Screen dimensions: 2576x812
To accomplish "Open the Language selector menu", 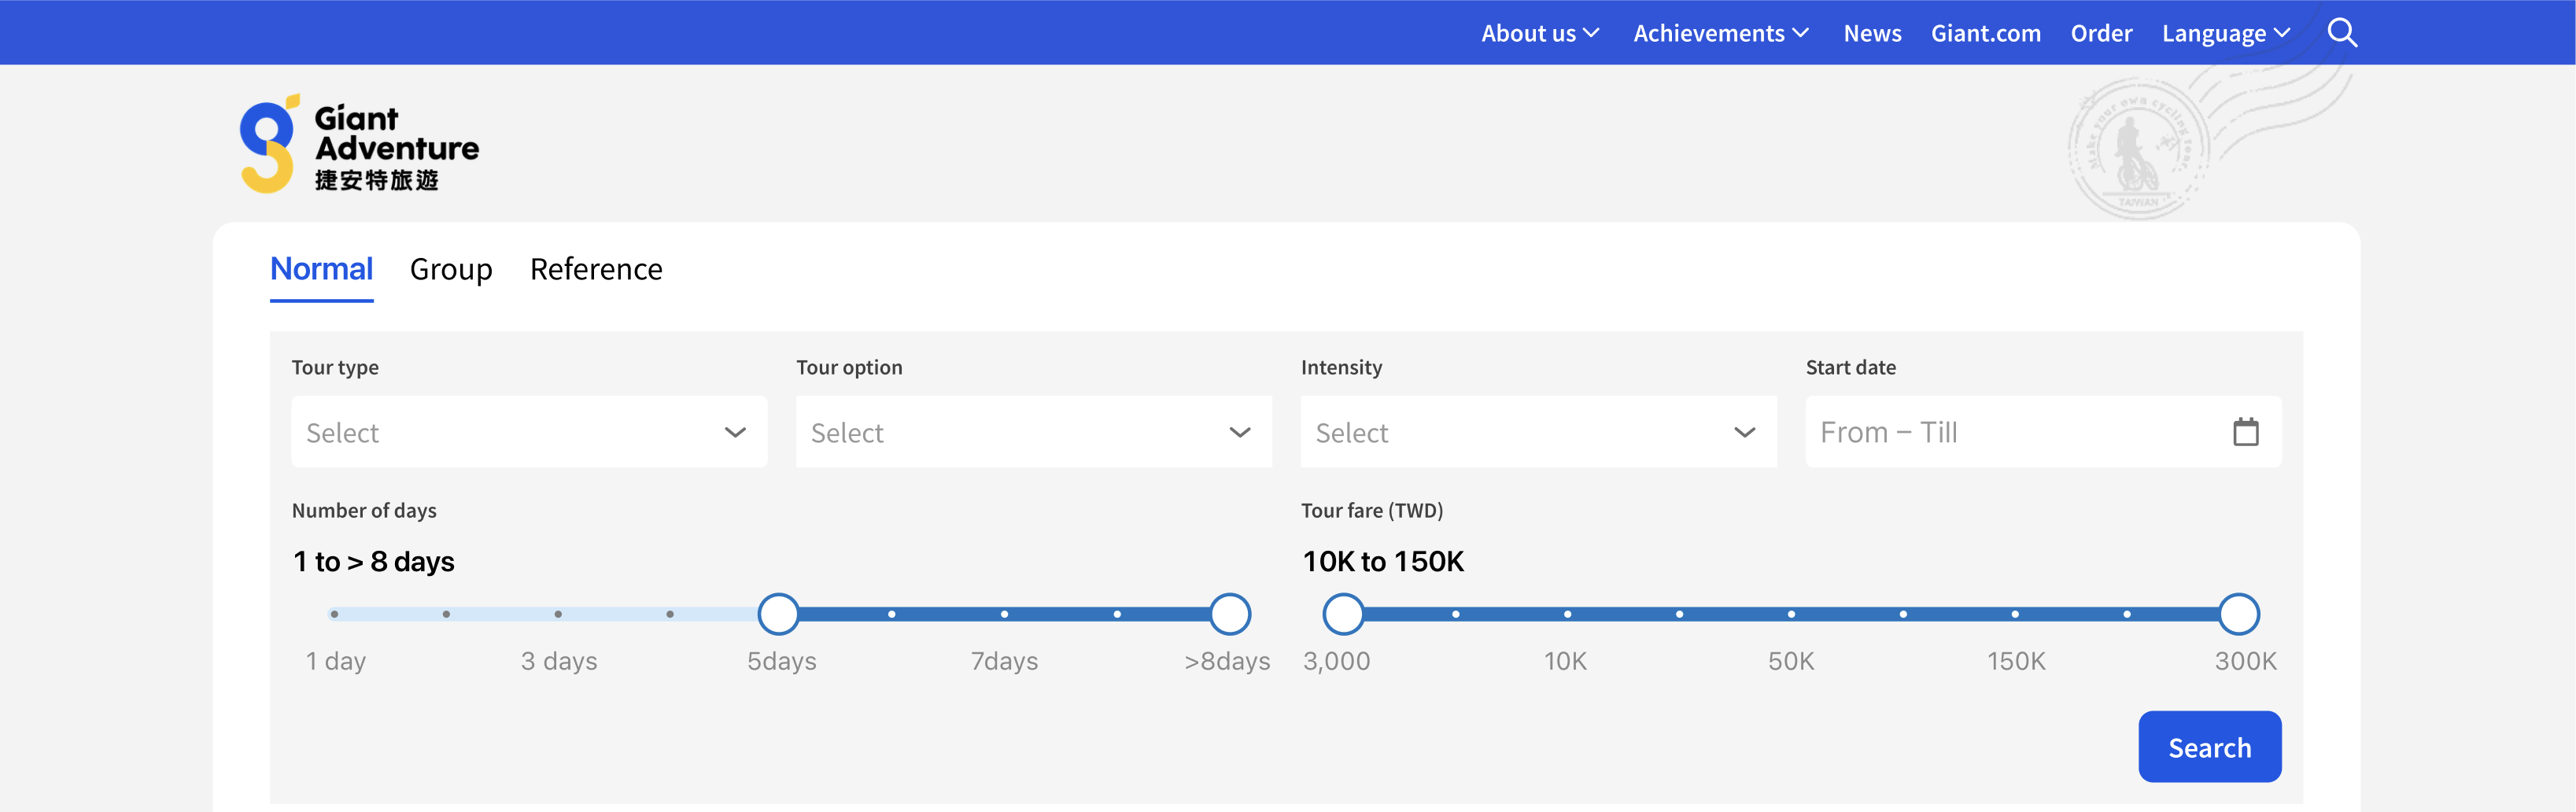I will point(2225,33).
